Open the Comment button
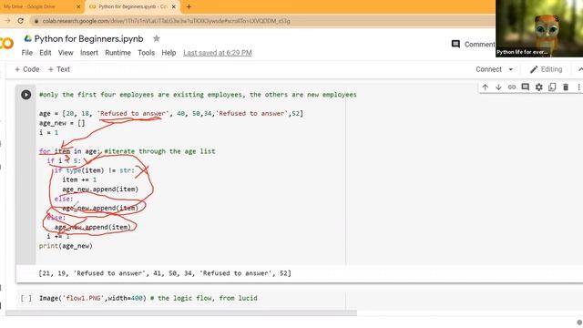 pos(473,45)
